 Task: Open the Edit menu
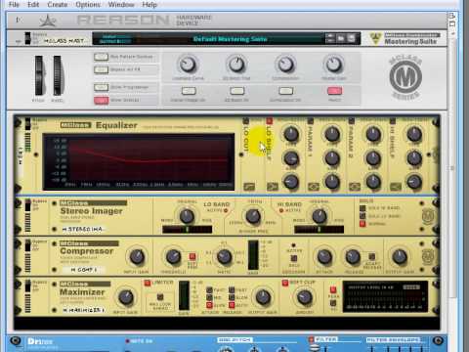click(x=33, y=5)
